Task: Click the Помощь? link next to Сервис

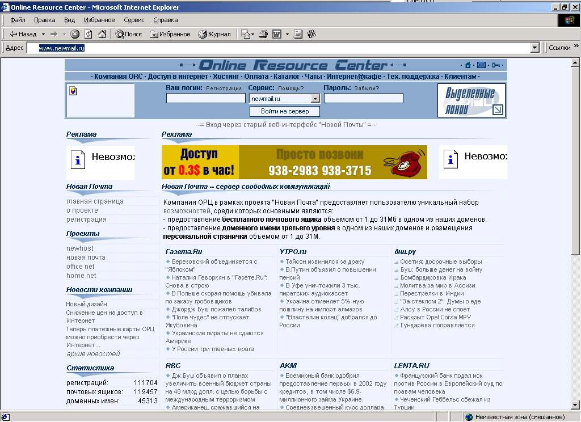Action: [290, 88]
